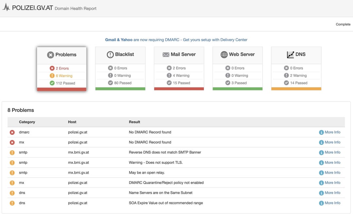Click the Blacklist exclamation circle icon
This screenshot has height=217, width=353.
click(x=110, y=54)
